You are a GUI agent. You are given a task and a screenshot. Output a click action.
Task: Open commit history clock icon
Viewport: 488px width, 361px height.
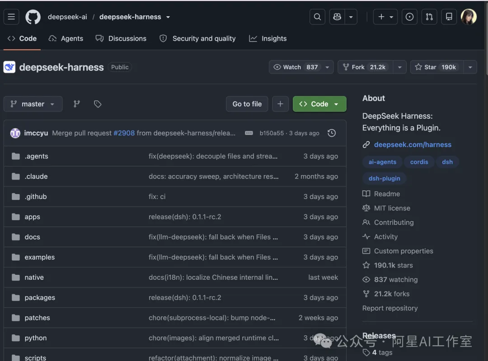coord(332,133)
